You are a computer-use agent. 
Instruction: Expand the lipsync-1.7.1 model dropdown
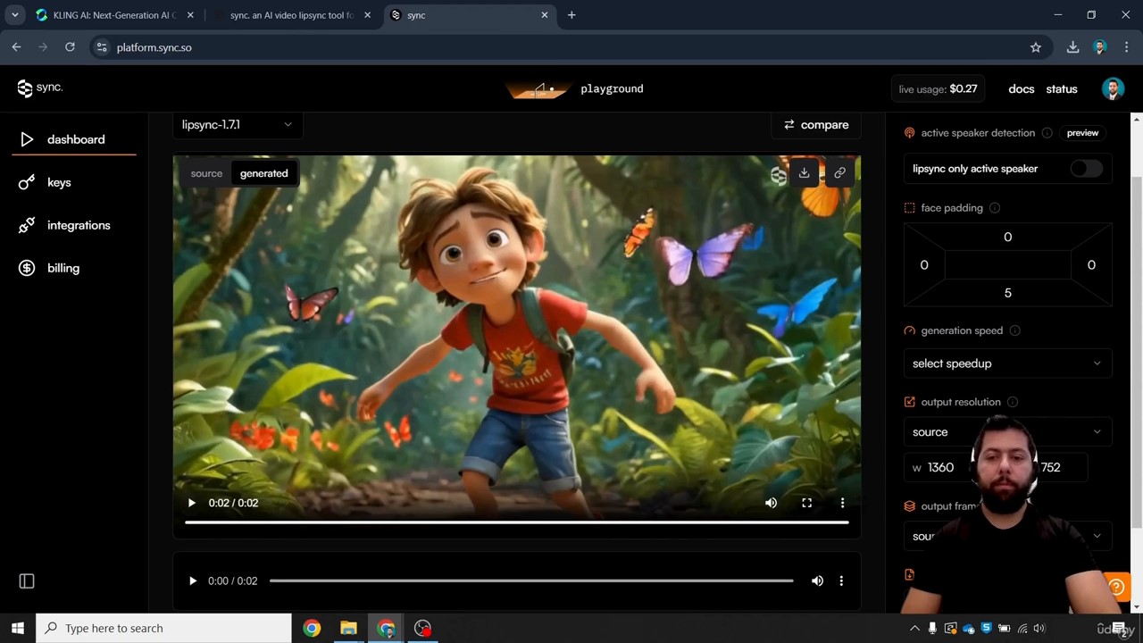click(238, 124)
